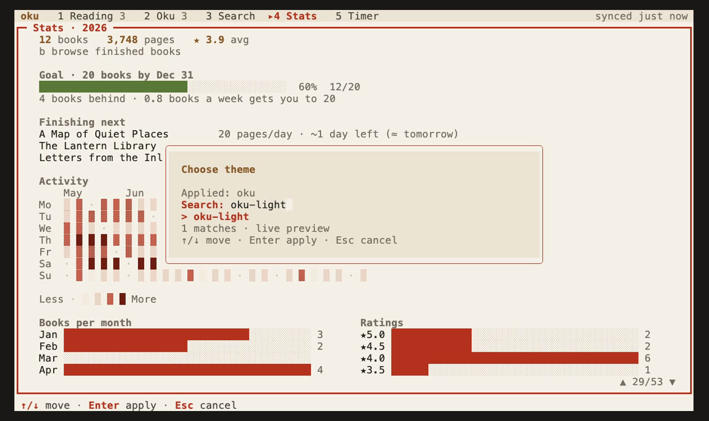The height and width of the screenshot is (421, 709).
Task: Click the 'Choose theme' dialog title
Action: pos(218,170)
